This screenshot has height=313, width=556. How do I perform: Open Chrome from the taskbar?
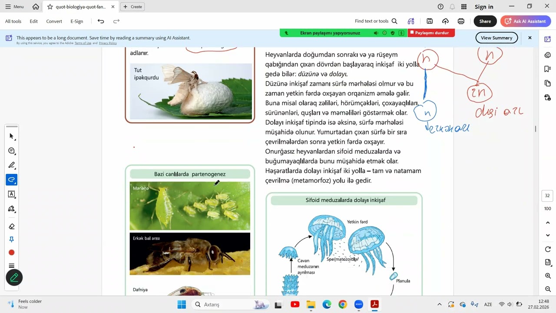pyautogui.click(x=343, y=304)
